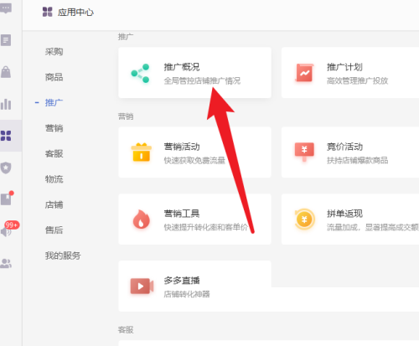Click the chat message icon in sidebar
This screenshot has height=346, width=419.
click(6, 8)
